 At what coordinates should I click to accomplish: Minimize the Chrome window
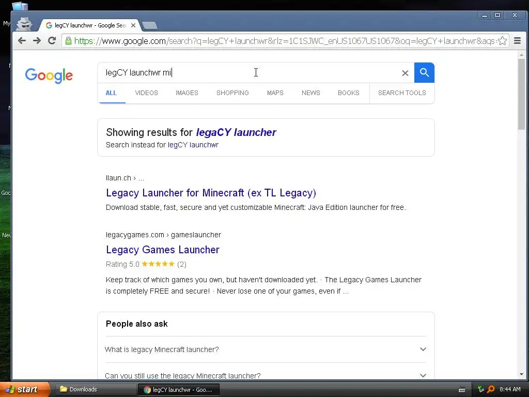(485, 15)
